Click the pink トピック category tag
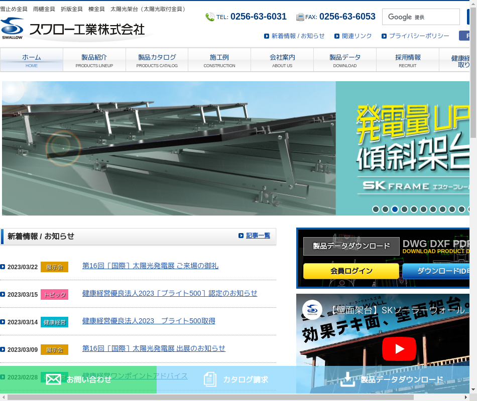The image size is (477, 401). coord(54,295)
